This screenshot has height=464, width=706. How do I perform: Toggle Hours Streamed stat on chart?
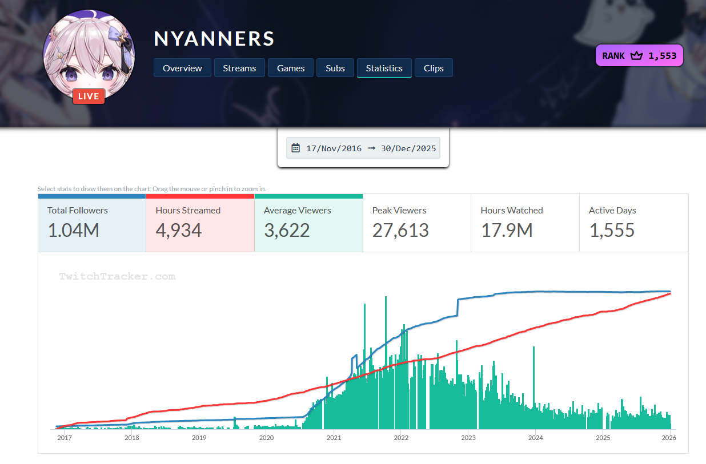tap(200, 223)
